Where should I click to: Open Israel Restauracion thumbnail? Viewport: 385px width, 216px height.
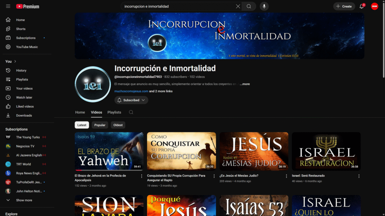pyautogui.click(x=326, y=151)
